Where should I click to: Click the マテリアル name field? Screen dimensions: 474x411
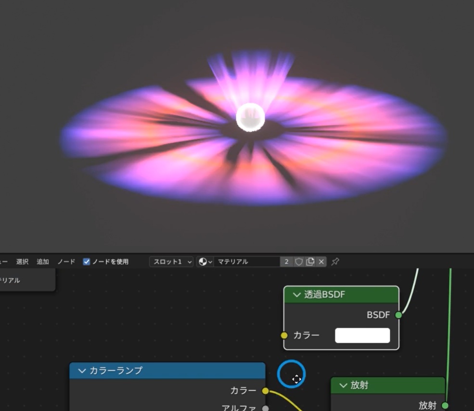247,262
